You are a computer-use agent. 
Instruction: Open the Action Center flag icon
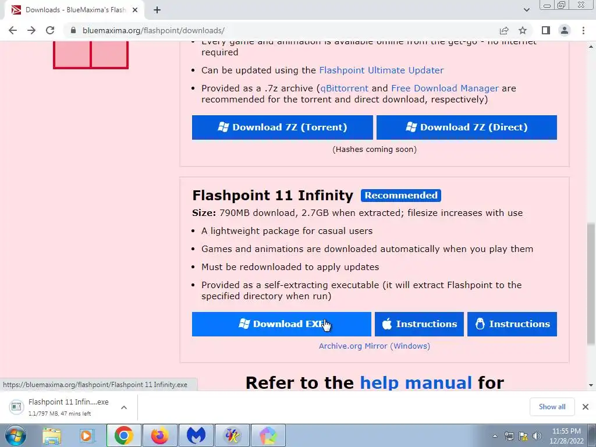point(523,436)
